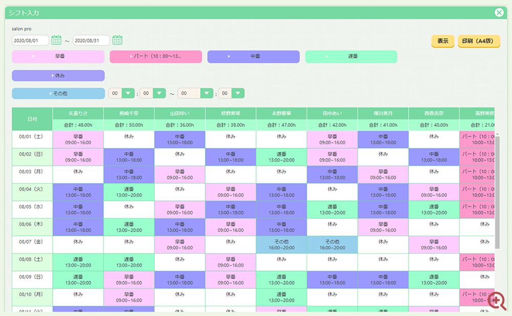The width and height of the screenshot is (512, 316).
Task: Click 永野愛華's その他 16:00~20:00 cell on 08/07
Action: point(282,245)
